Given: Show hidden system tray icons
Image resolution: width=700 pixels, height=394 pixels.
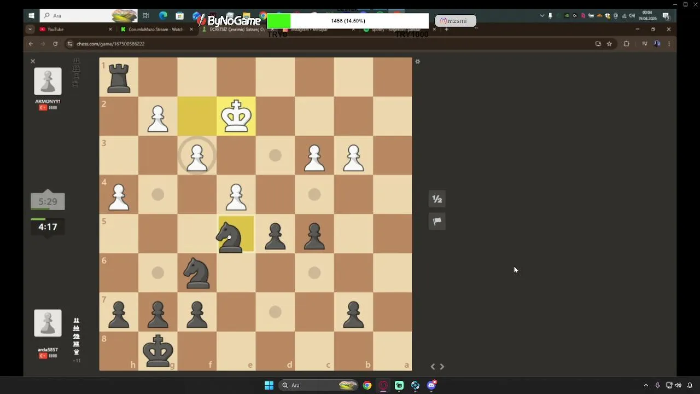Looking at the screenshot, I should (646, 385).
